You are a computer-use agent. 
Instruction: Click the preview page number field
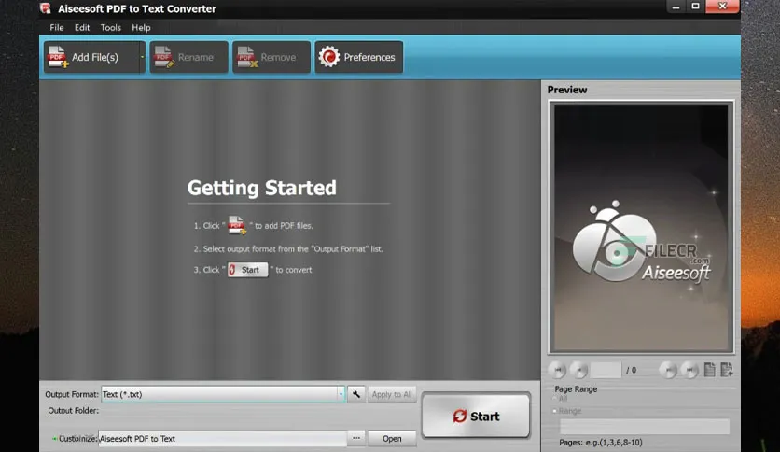coord(606,370)
